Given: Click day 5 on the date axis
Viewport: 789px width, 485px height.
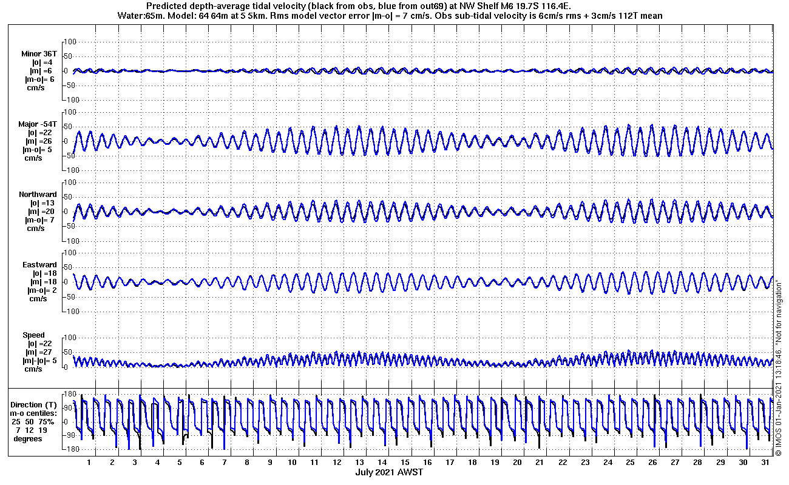Looking at the screenshot, I should pos(179,463).
